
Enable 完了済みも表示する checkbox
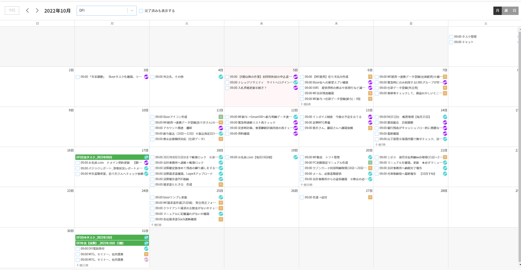(x=141, y=11)
